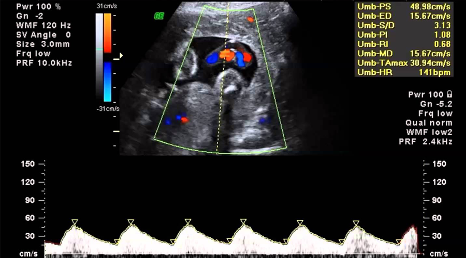Click the lock icon beside Pwr 100

click(x=449, y=94)
